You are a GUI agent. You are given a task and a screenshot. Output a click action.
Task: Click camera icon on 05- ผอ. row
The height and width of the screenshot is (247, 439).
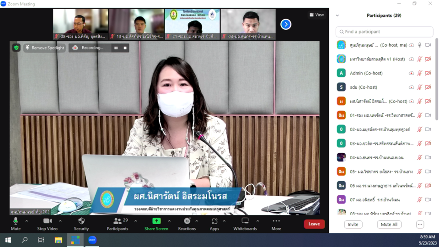(x=428, y=172)
